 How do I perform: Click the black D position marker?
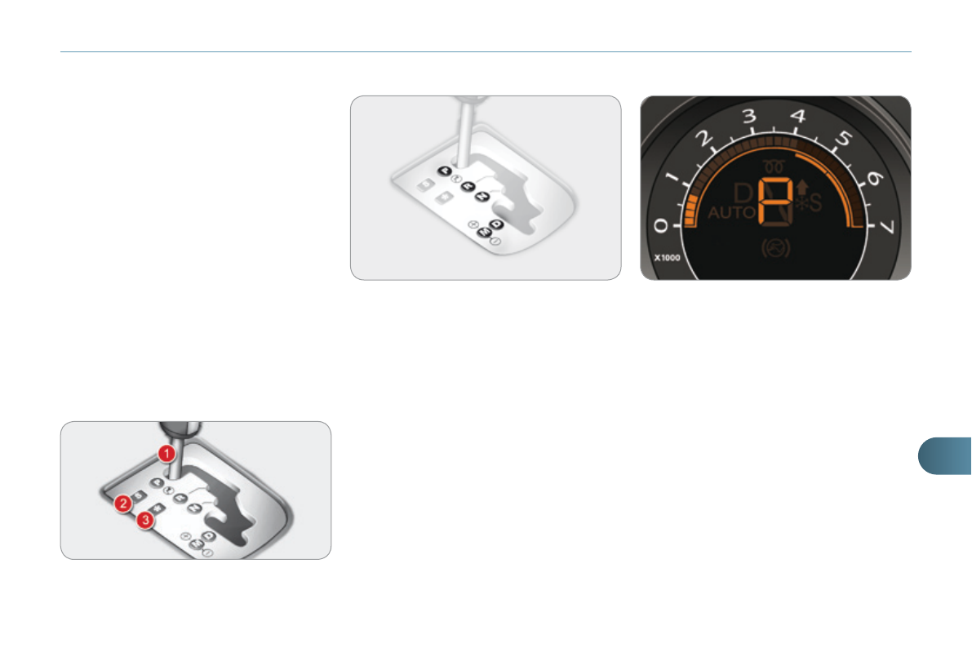(x=496, y=224)
